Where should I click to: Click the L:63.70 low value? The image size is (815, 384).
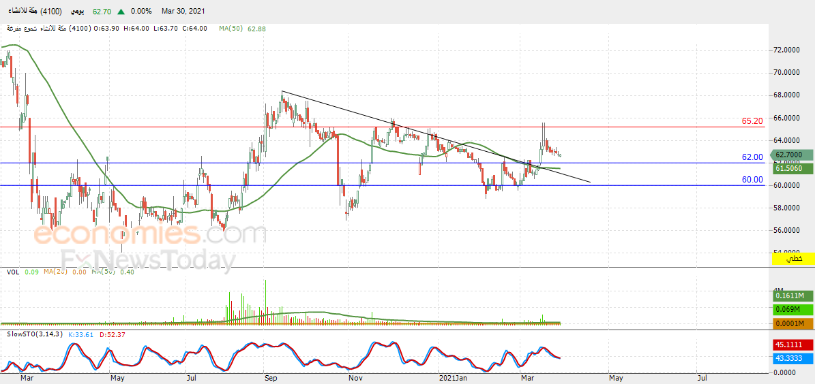coord(164,29)
